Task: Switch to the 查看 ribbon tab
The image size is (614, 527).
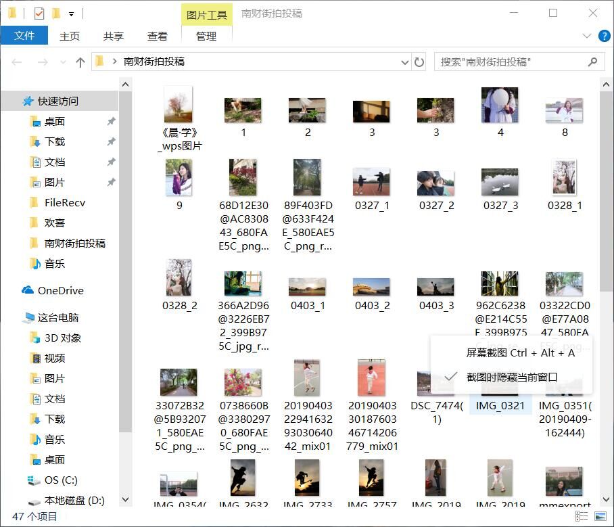Action: (x=158, y=37)
